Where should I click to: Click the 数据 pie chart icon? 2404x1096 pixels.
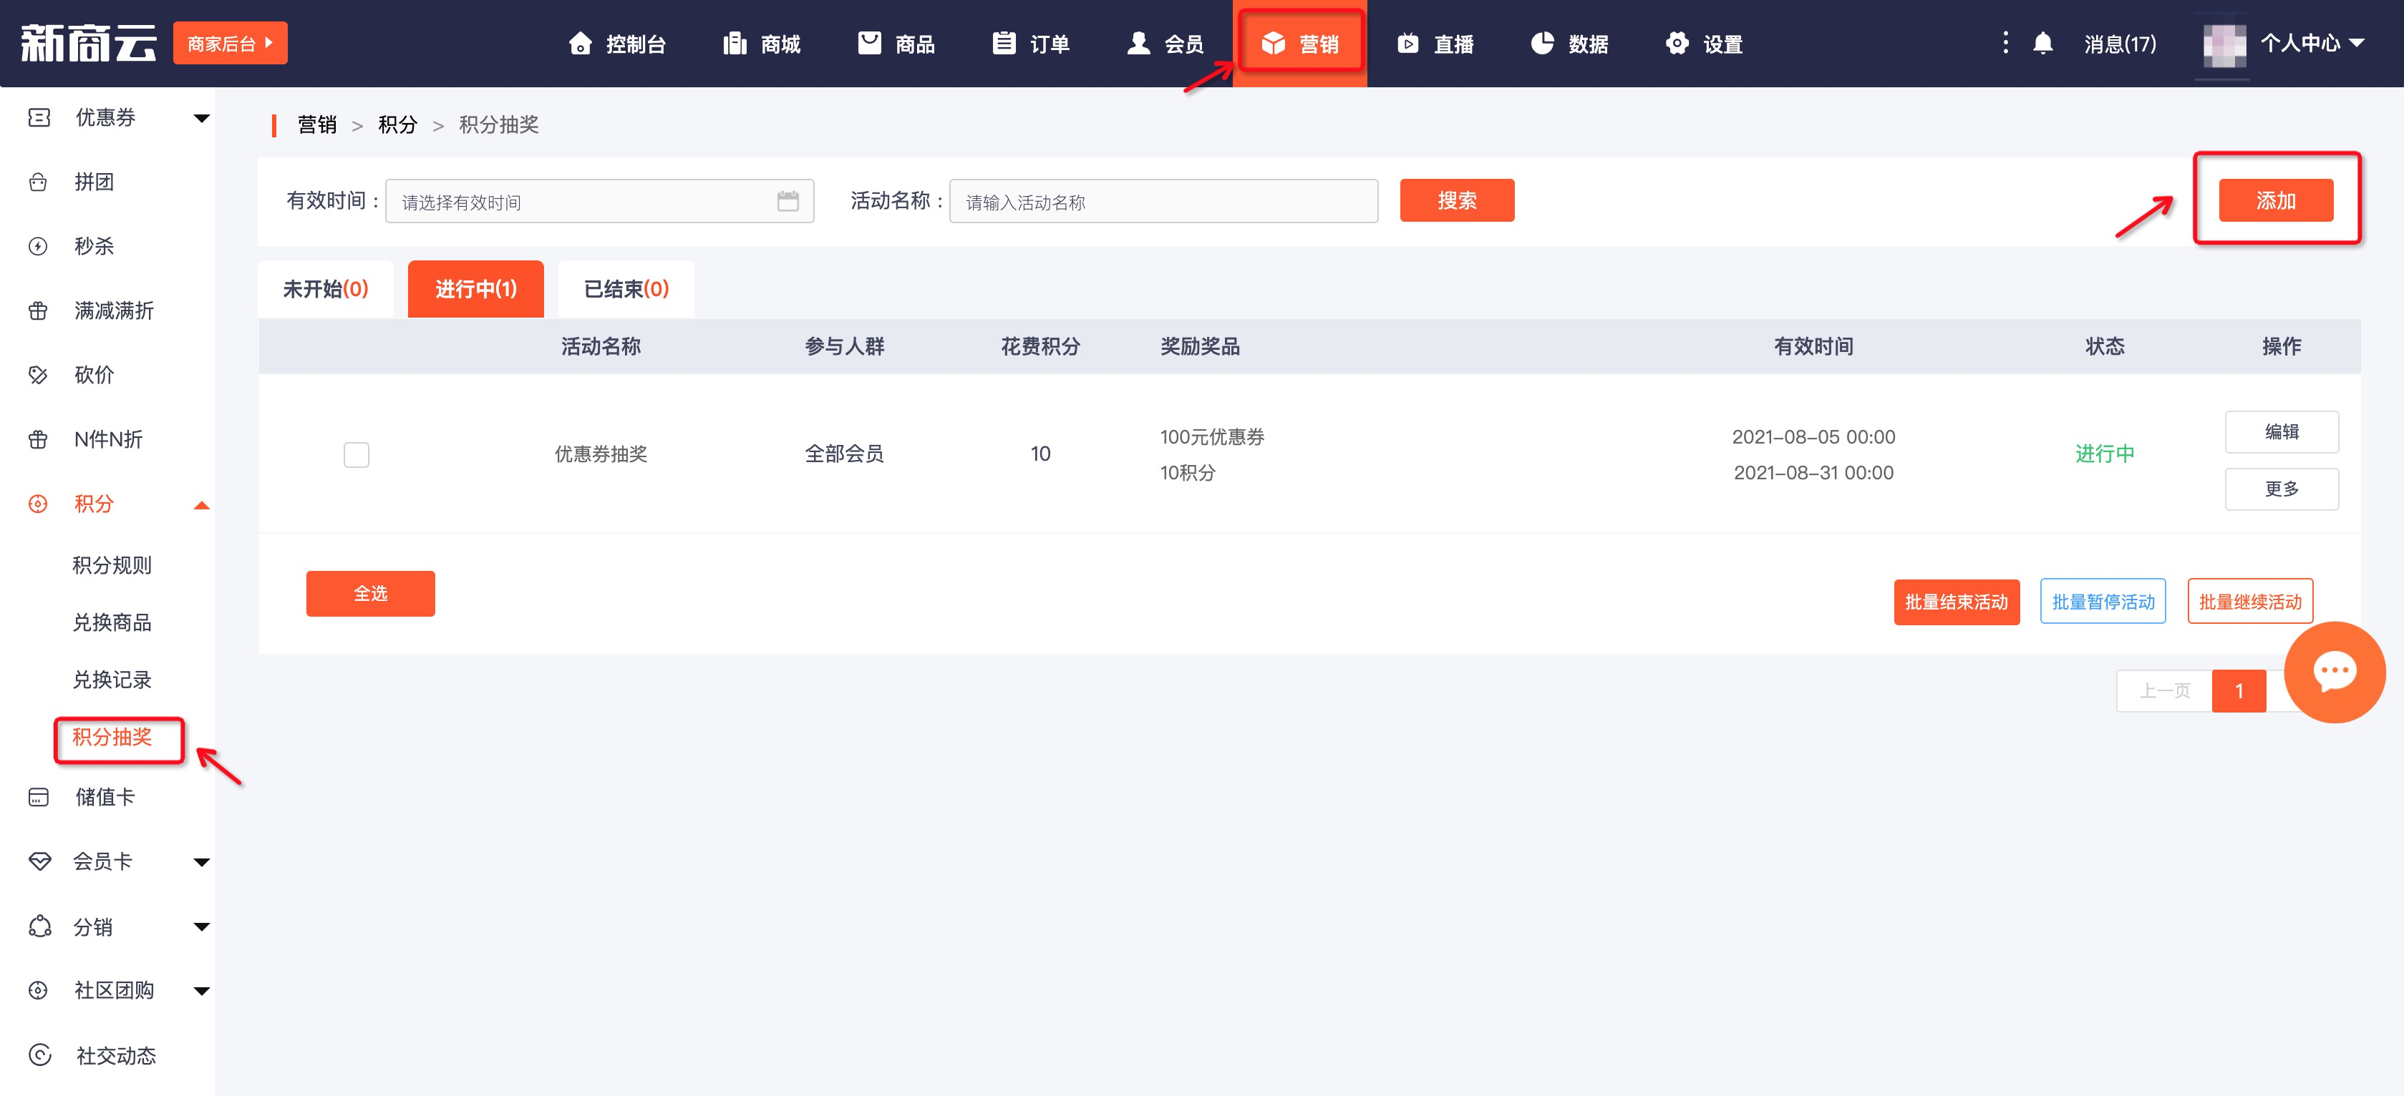pos(1542,44)
